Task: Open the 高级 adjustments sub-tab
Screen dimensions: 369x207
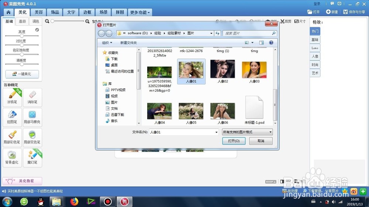Action: pos(23,21)
